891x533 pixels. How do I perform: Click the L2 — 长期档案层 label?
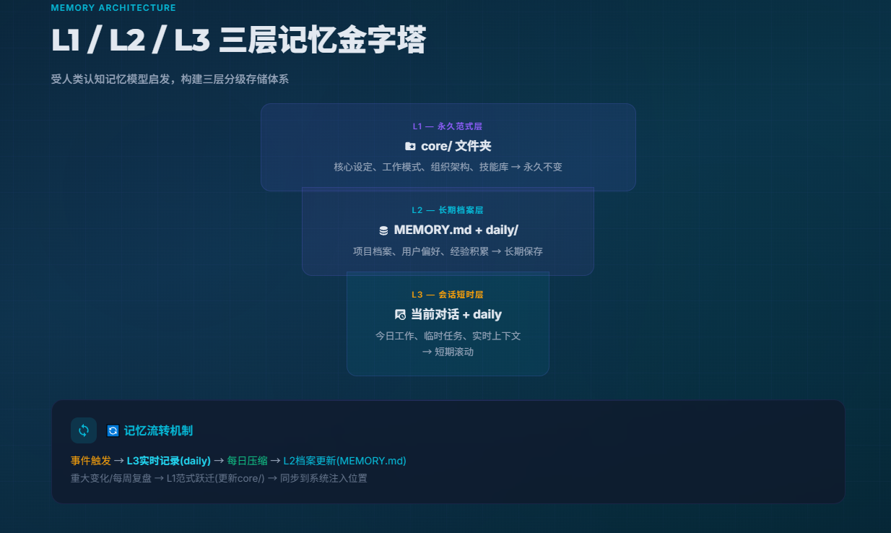coord(448,210)
